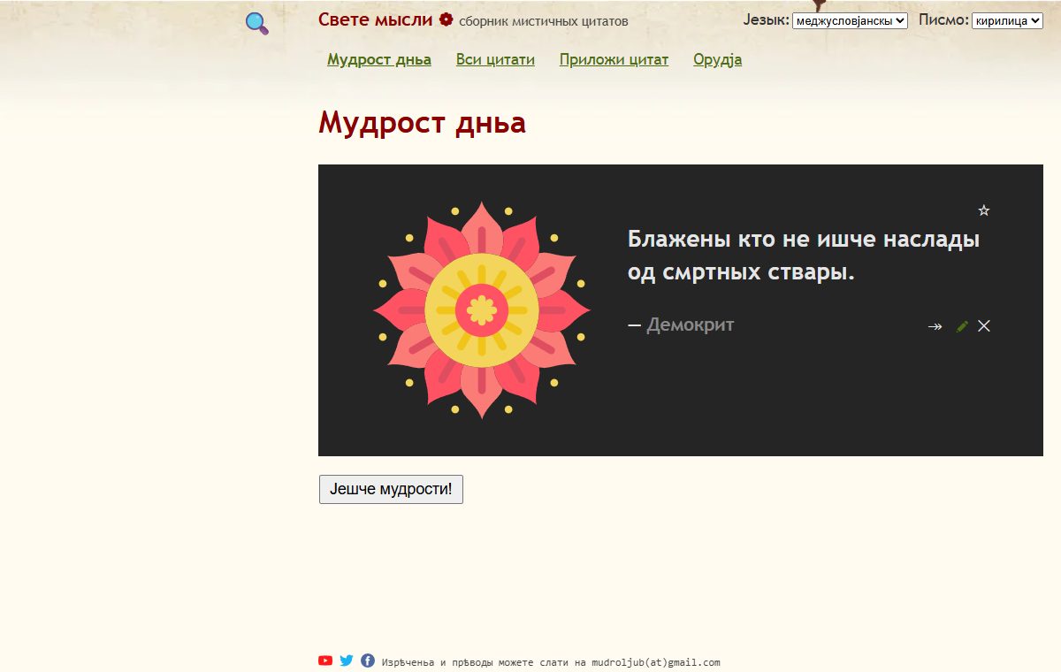Open the author link Демокрит
The width and height of the screenshot is (1061, 672).
click(691, 325)
